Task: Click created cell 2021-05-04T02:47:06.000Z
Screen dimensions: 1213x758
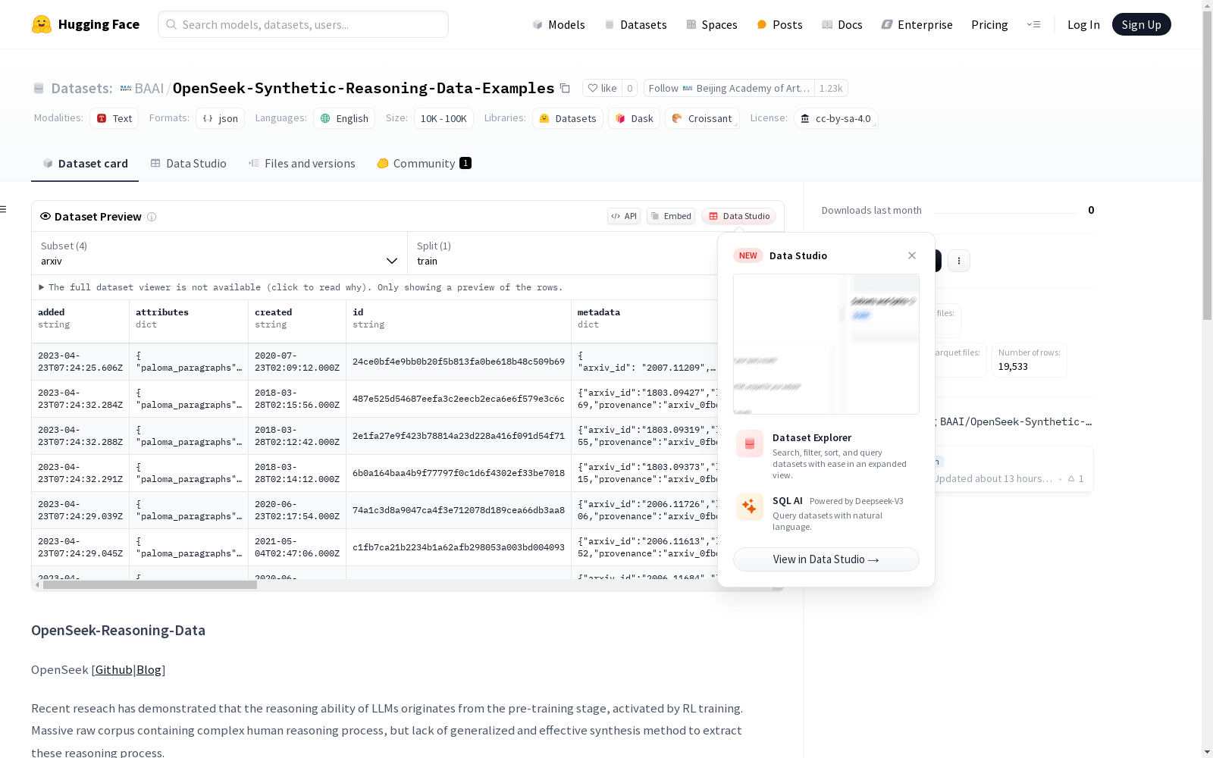Action: [297, 547]
